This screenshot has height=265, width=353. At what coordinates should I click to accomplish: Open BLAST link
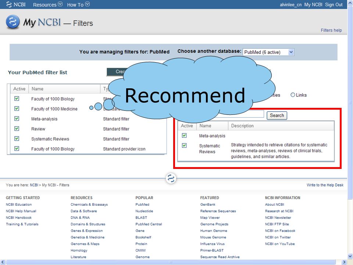pos(141,218)
